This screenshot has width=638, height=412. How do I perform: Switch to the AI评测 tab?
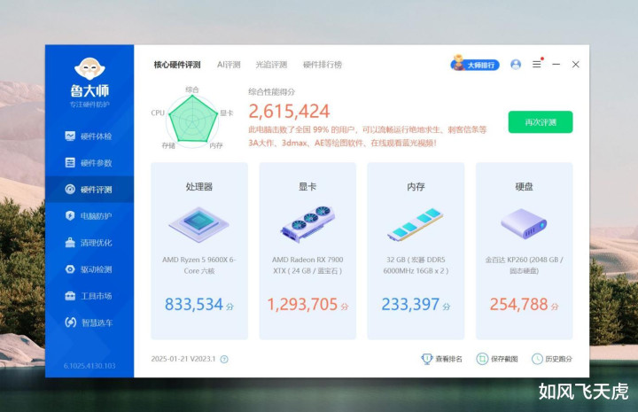click(229, 65)
